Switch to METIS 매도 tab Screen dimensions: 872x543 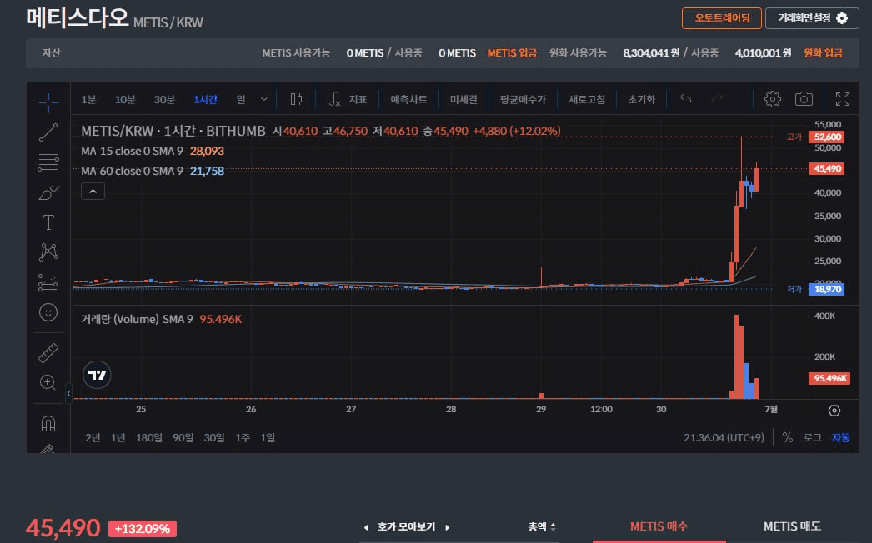click(x=793, y=526)
